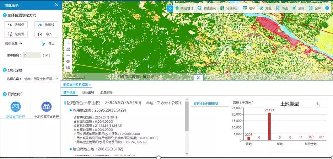Collapse the map toolbar with the double-arrow button

[x=170, y=8]
